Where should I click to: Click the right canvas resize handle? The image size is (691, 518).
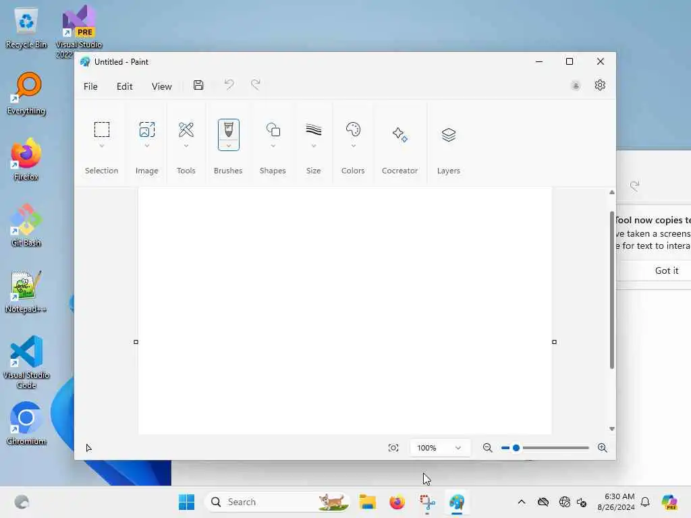[555, 342]
